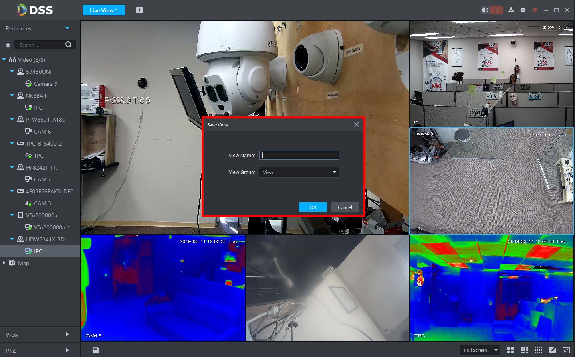Screen dimensions: 575x357
Task: Collapse the 59430UNI device node
Action: [12, 71]
